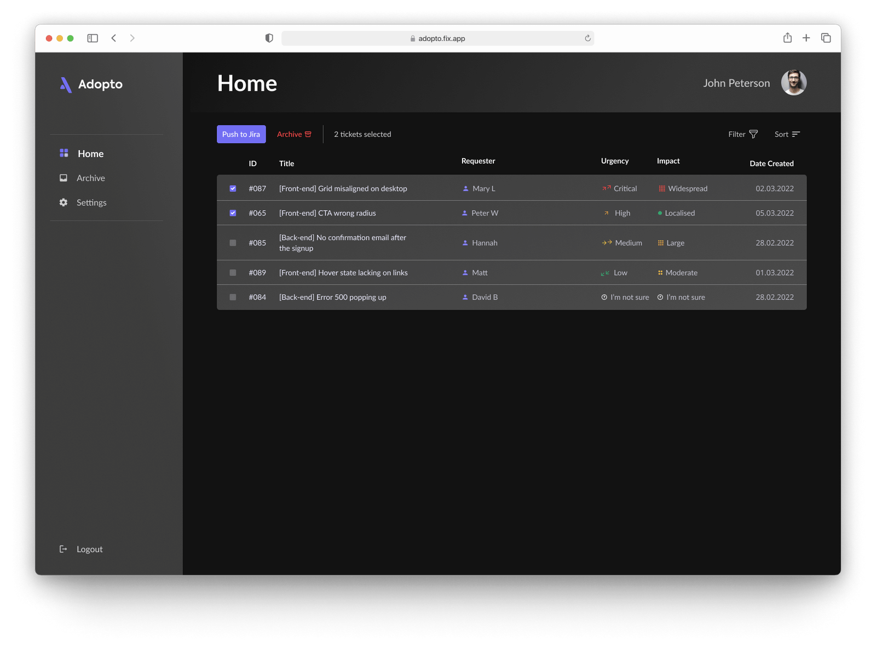Open the Sort dropdown
This screenshot has height=645, width=876.
(787, 134)
